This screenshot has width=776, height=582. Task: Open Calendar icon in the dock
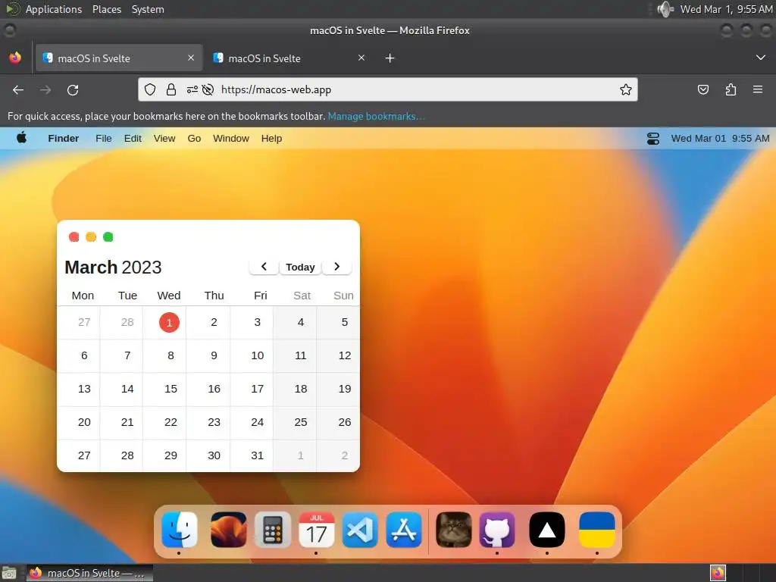316,530
